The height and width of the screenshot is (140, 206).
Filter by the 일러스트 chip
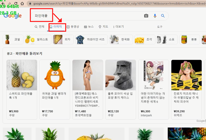[38, 39]
